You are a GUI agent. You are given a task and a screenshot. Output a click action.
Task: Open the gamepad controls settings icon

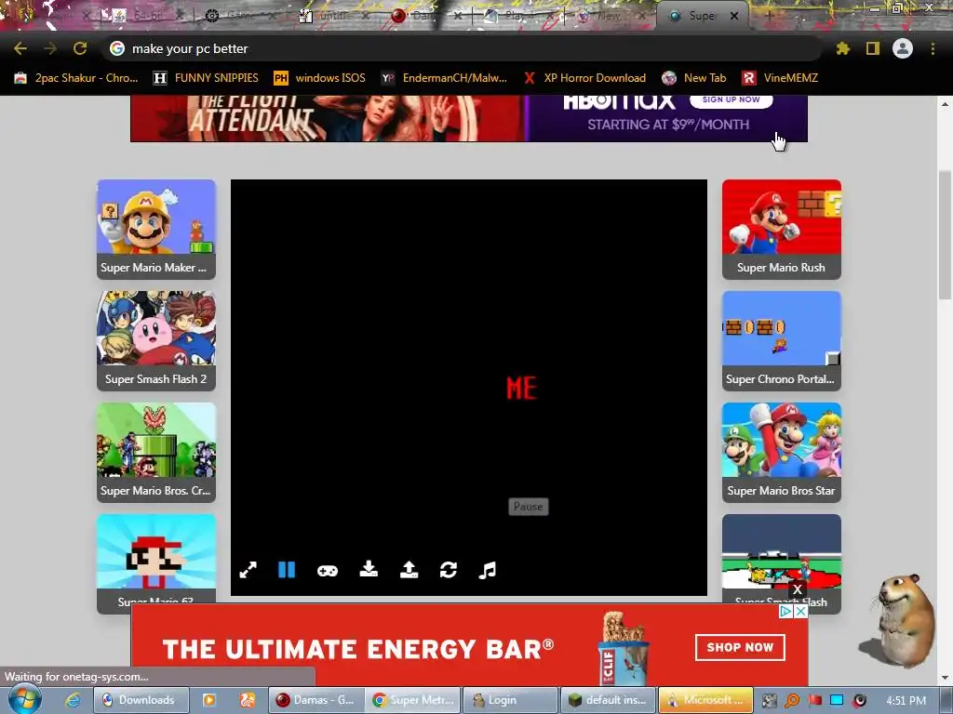click(328, 571)
